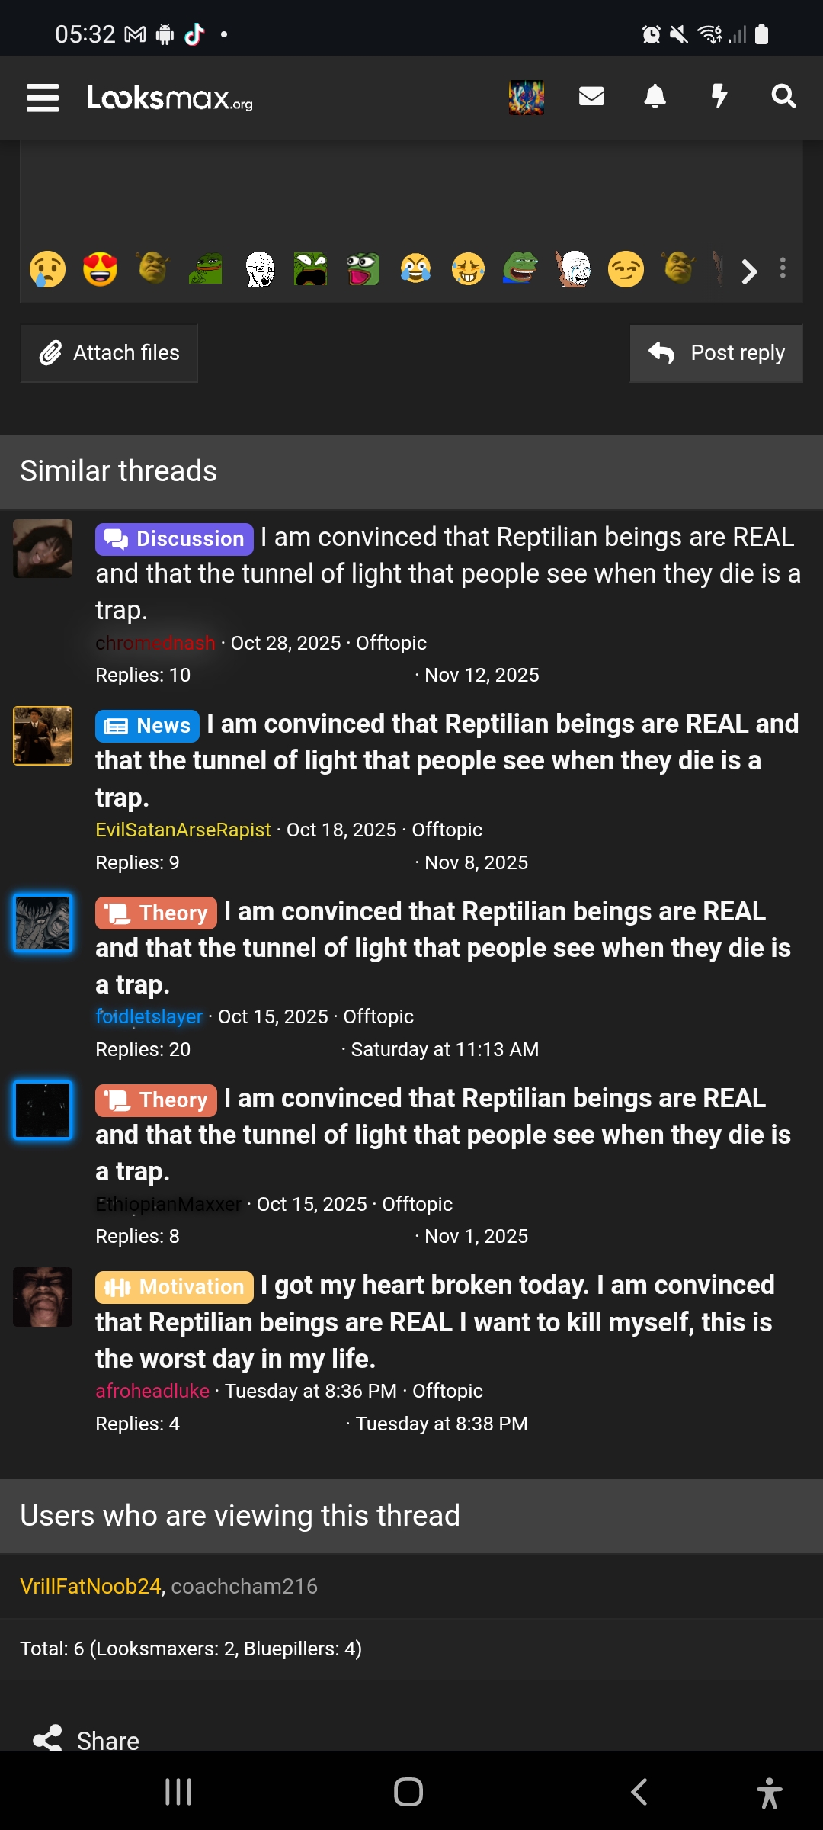
Task: Open the emoji bar three-dot options
Action: (783, 268)
